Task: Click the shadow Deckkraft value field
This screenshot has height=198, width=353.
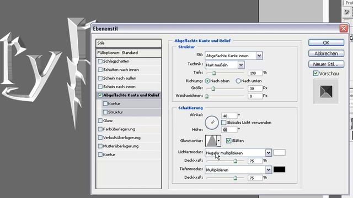Action: pyautogui.click(x=255, y=178)
